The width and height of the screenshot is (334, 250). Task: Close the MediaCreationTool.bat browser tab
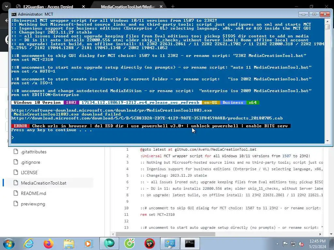click(x=161, y=7)
